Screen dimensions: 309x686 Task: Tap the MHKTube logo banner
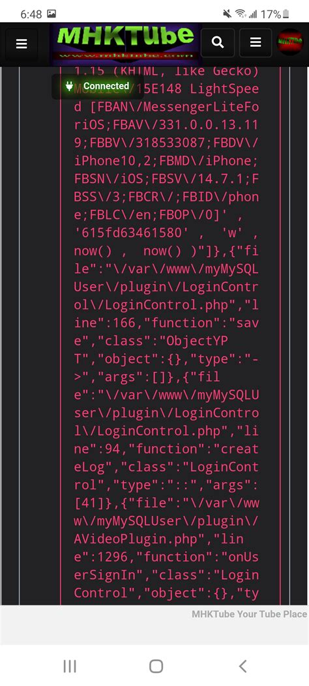tap(125, 42)
